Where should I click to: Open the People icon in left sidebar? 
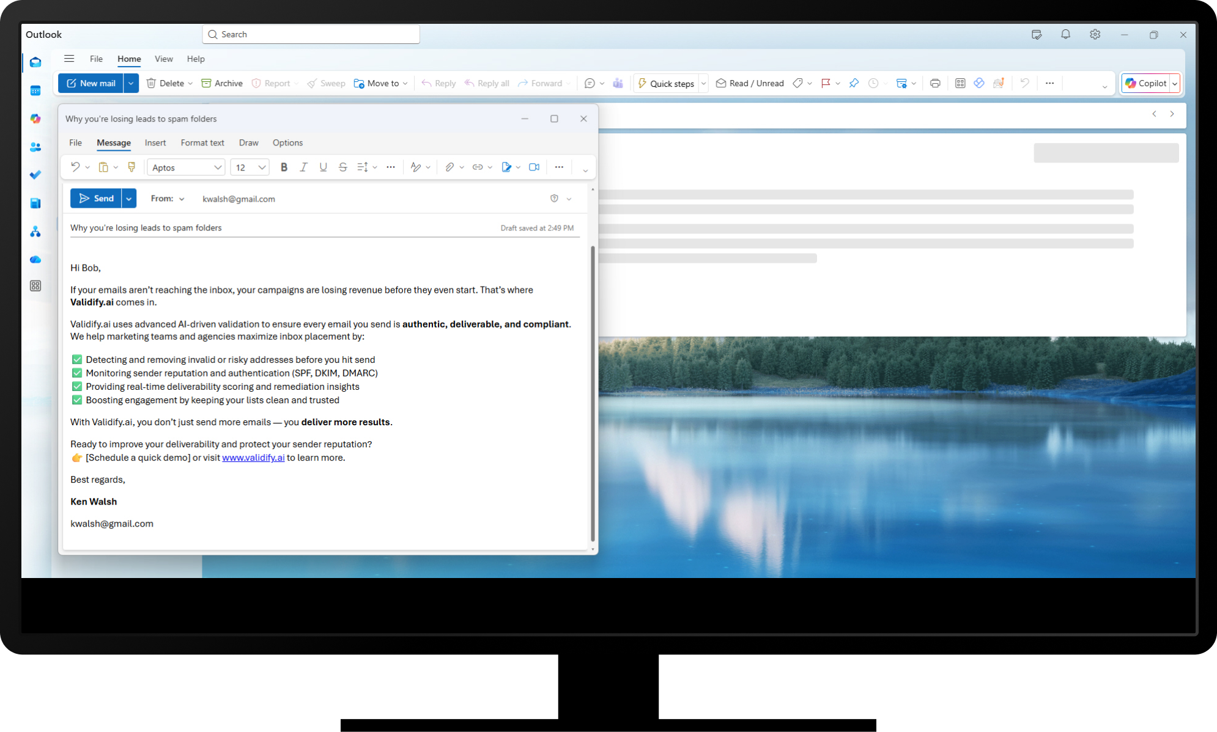point(35,147)
